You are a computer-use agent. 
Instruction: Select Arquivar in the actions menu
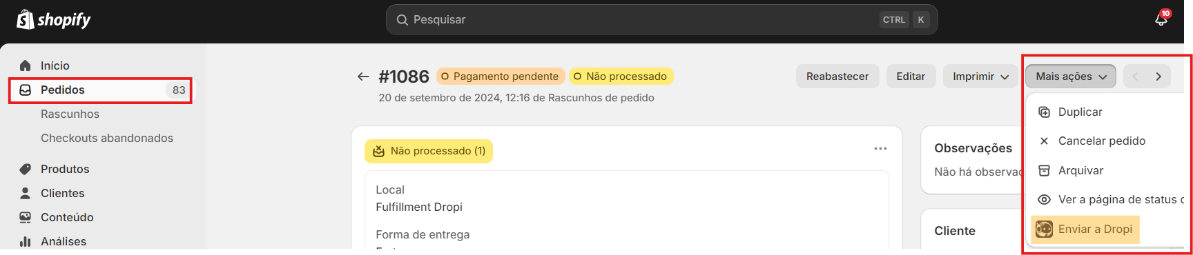(1080, 170)
